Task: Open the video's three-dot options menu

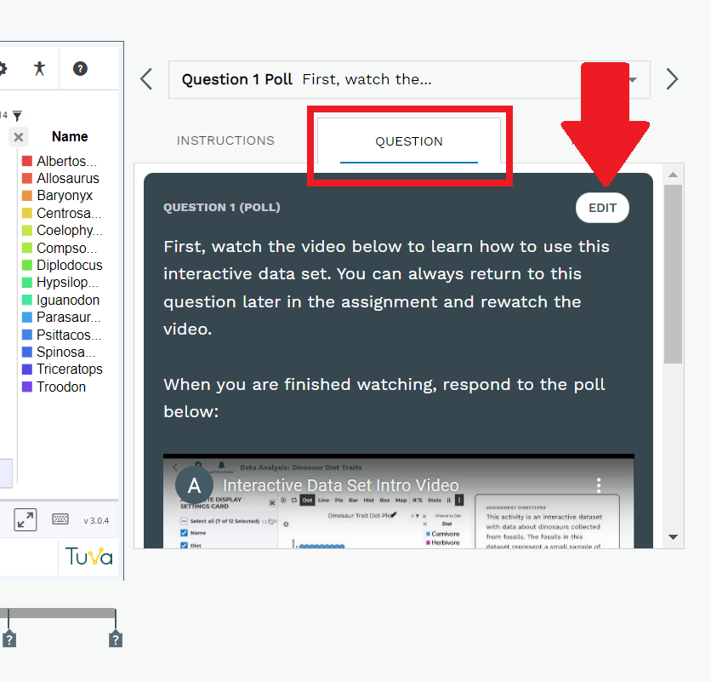Action: point(599,485)
